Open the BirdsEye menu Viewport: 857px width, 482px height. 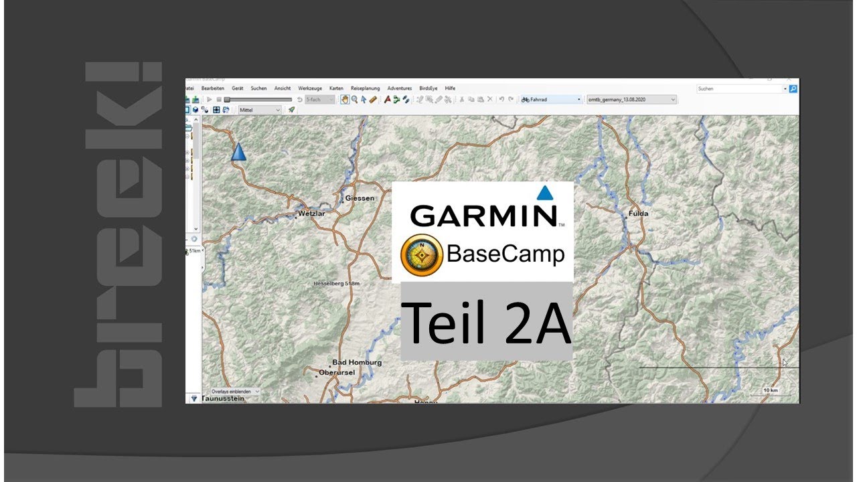428,88
